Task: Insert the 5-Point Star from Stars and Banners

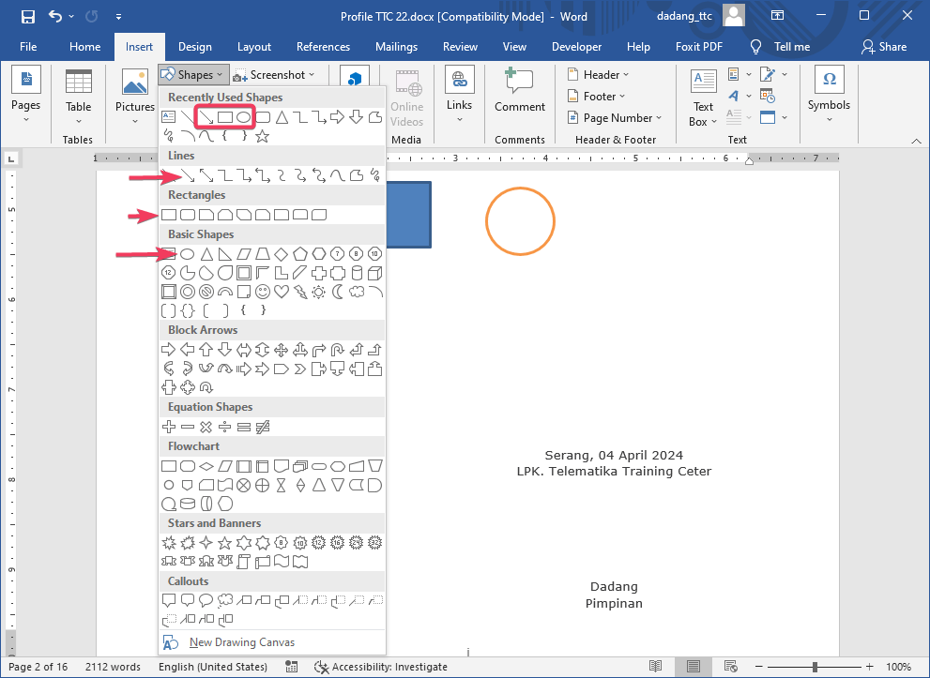Action: pos(225,543)
